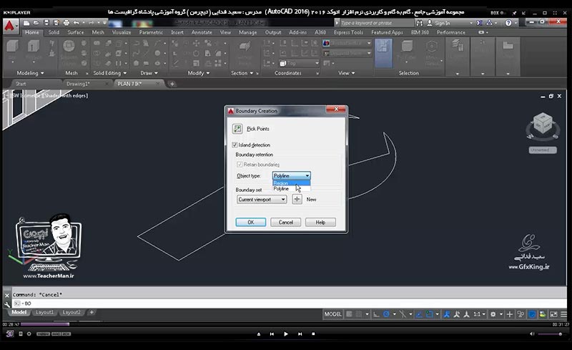Screen dimensions: 572x350
Task: Click the annotation monitor plus icon
Action: [x=510, y=314]
